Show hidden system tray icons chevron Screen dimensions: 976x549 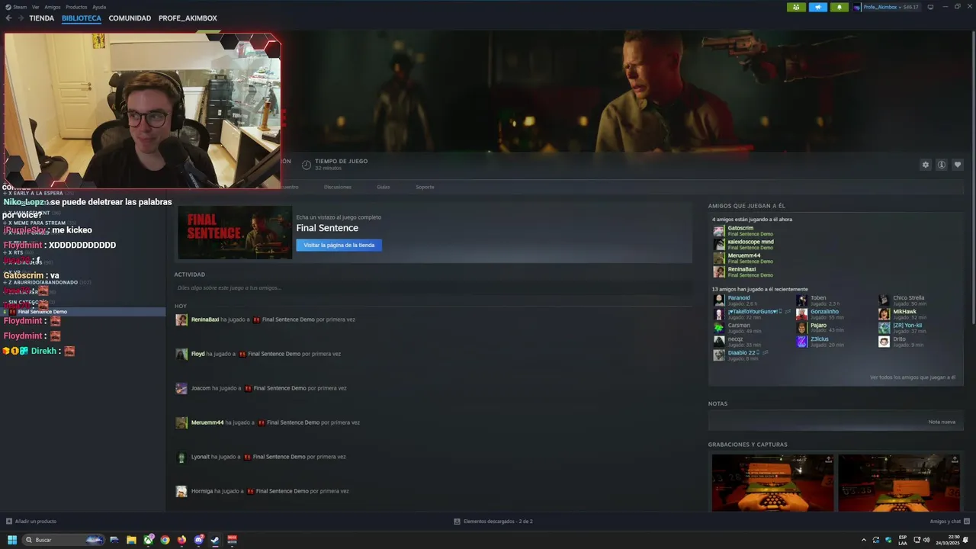pos(863,540)
